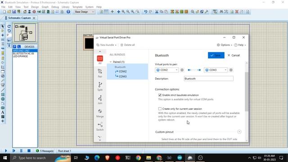This screenshot has width=288, height=162.
Task: Toggle the grid icon in Proteus toolbar
Action: click(106, 12)
